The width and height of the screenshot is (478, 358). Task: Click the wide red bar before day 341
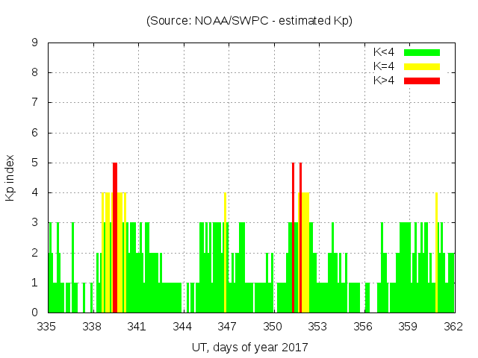point(115,237)
